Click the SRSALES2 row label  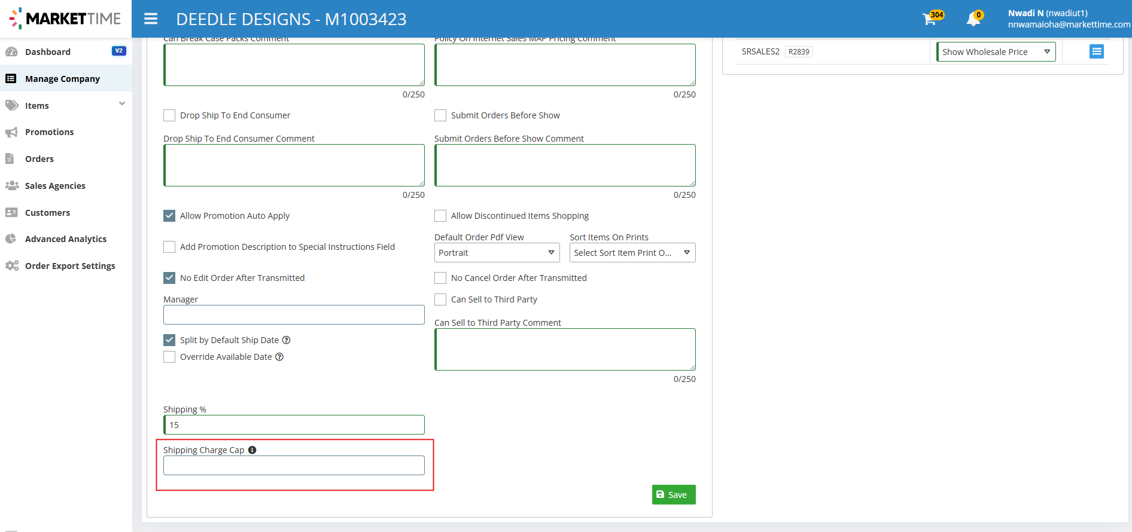pyautogui.click(x=760, y=52)
